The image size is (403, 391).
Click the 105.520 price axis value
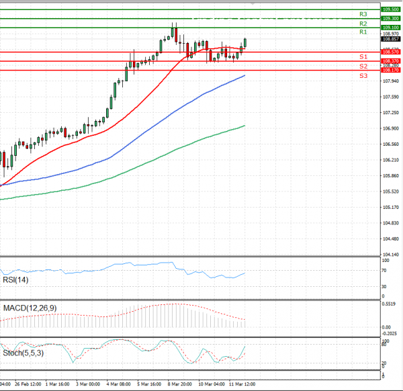click(391, 191)
